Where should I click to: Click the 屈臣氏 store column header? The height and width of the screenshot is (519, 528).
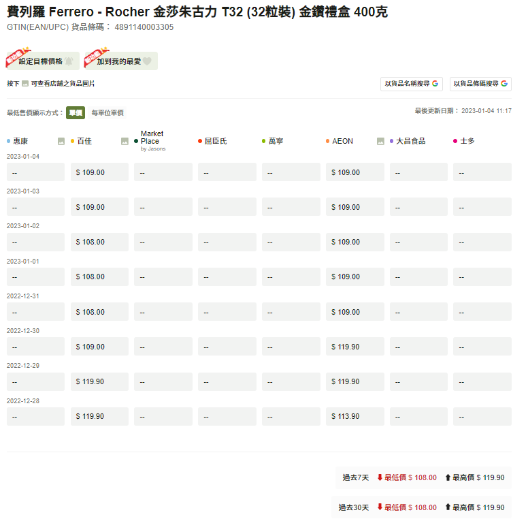(216, 141)
